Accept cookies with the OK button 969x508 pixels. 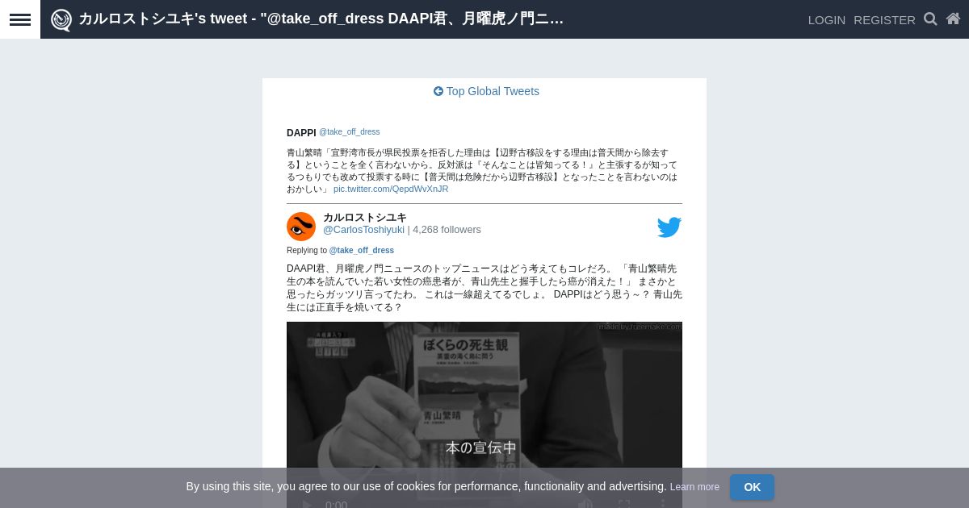[752, 487]
